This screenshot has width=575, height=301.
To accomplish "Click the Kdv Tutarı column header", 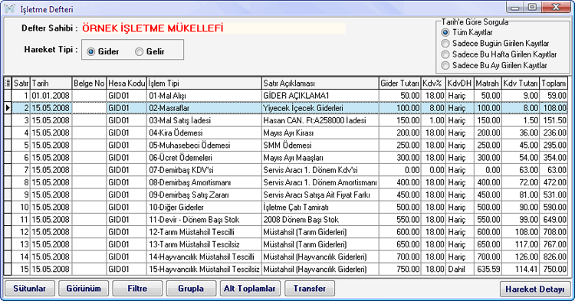I will [521, 83].
